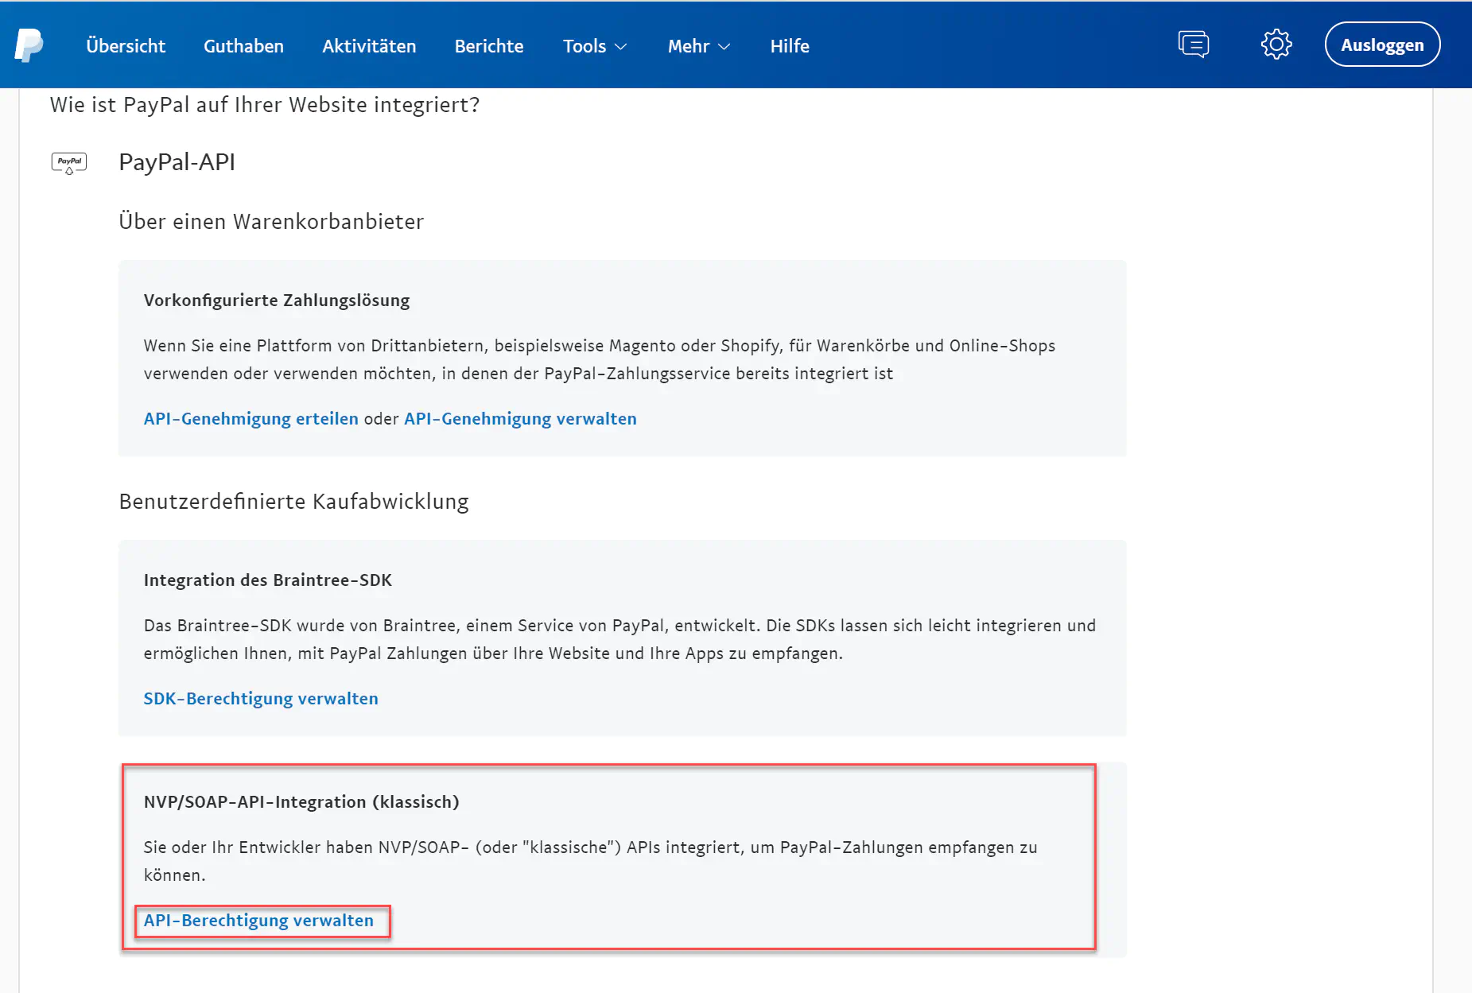1472x993 pixels.
Task: Open the API-Genehmigung verwalten link
Action: click(520, 419)
